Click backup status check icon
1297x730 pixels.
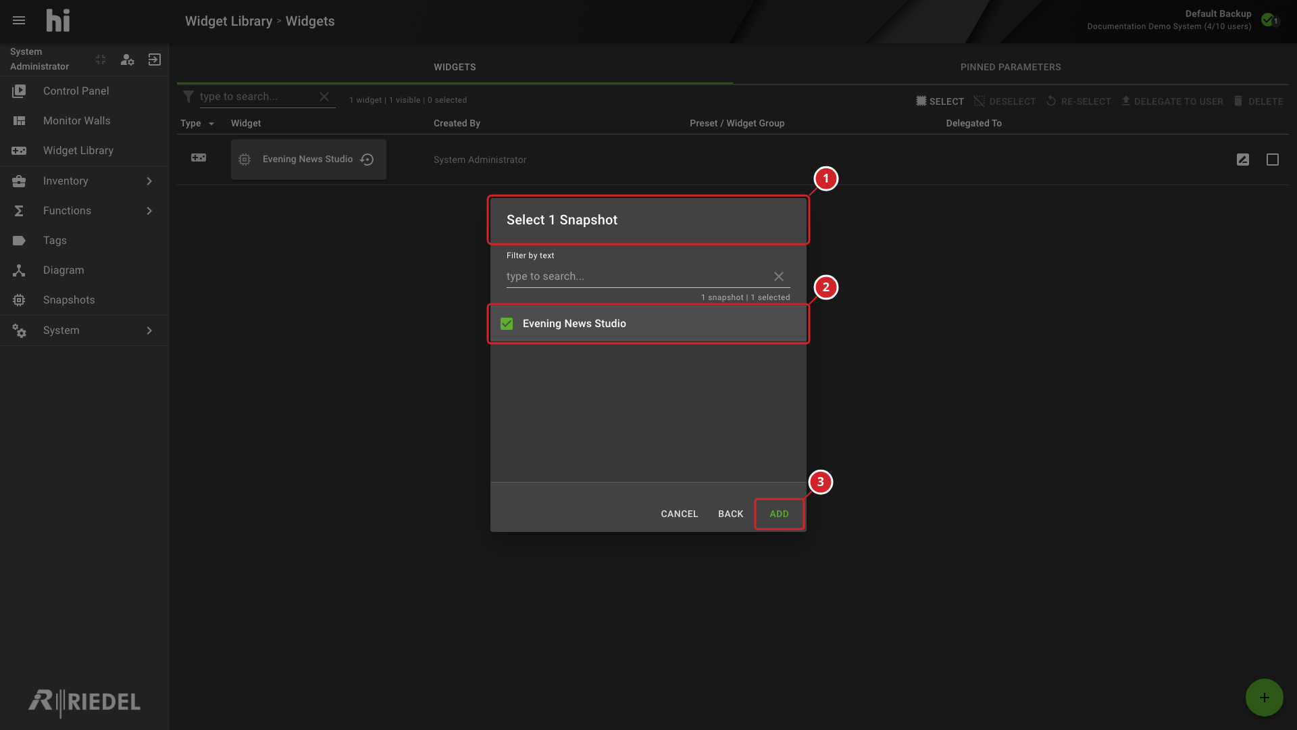[1268, 20]
